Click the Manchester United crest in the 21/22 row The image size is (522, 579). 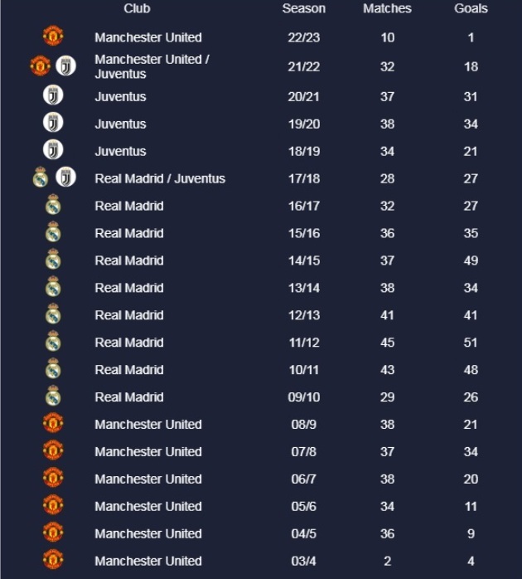(41, 66)
